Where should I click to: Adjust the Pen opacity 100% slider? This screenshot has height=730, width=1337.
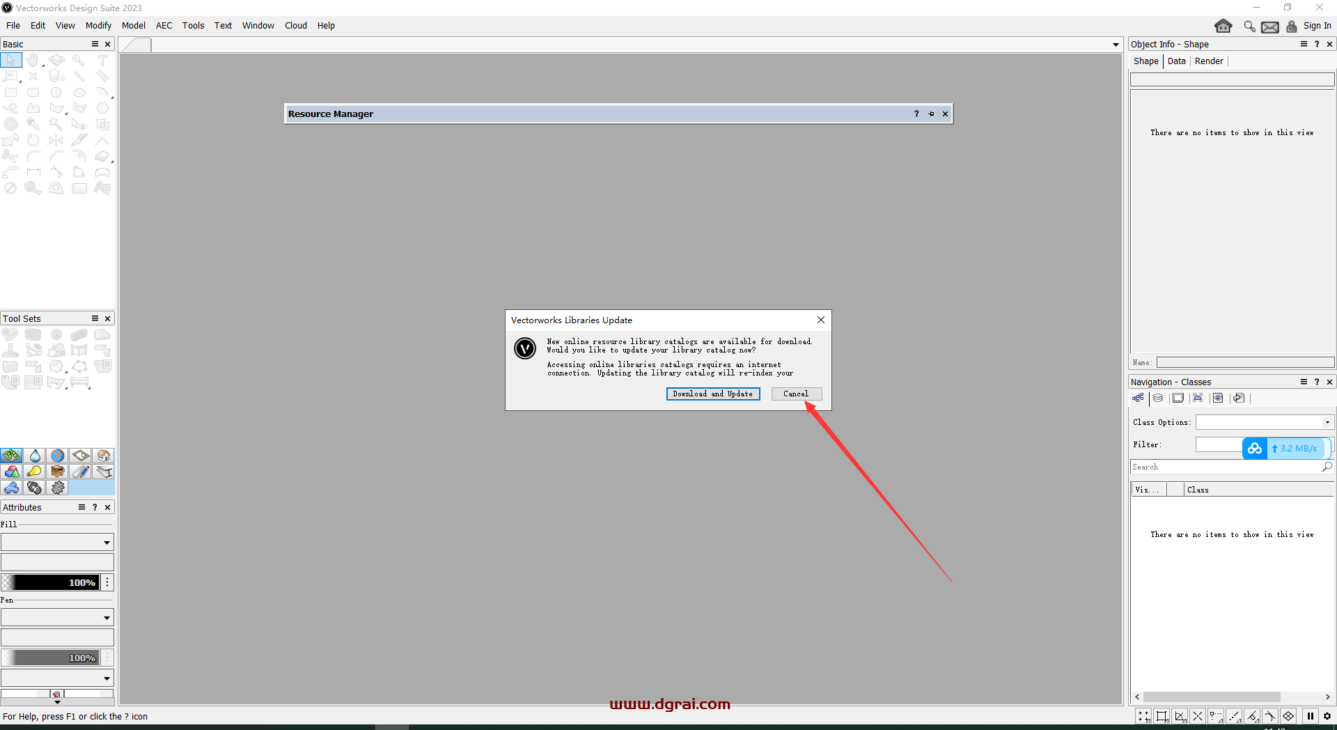[x=50, y=658]
